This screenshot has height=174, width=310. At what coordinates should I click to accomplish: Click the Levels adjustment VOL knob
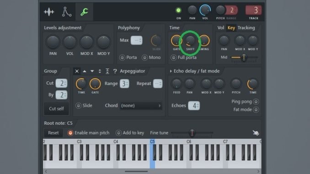pos(69,42)
